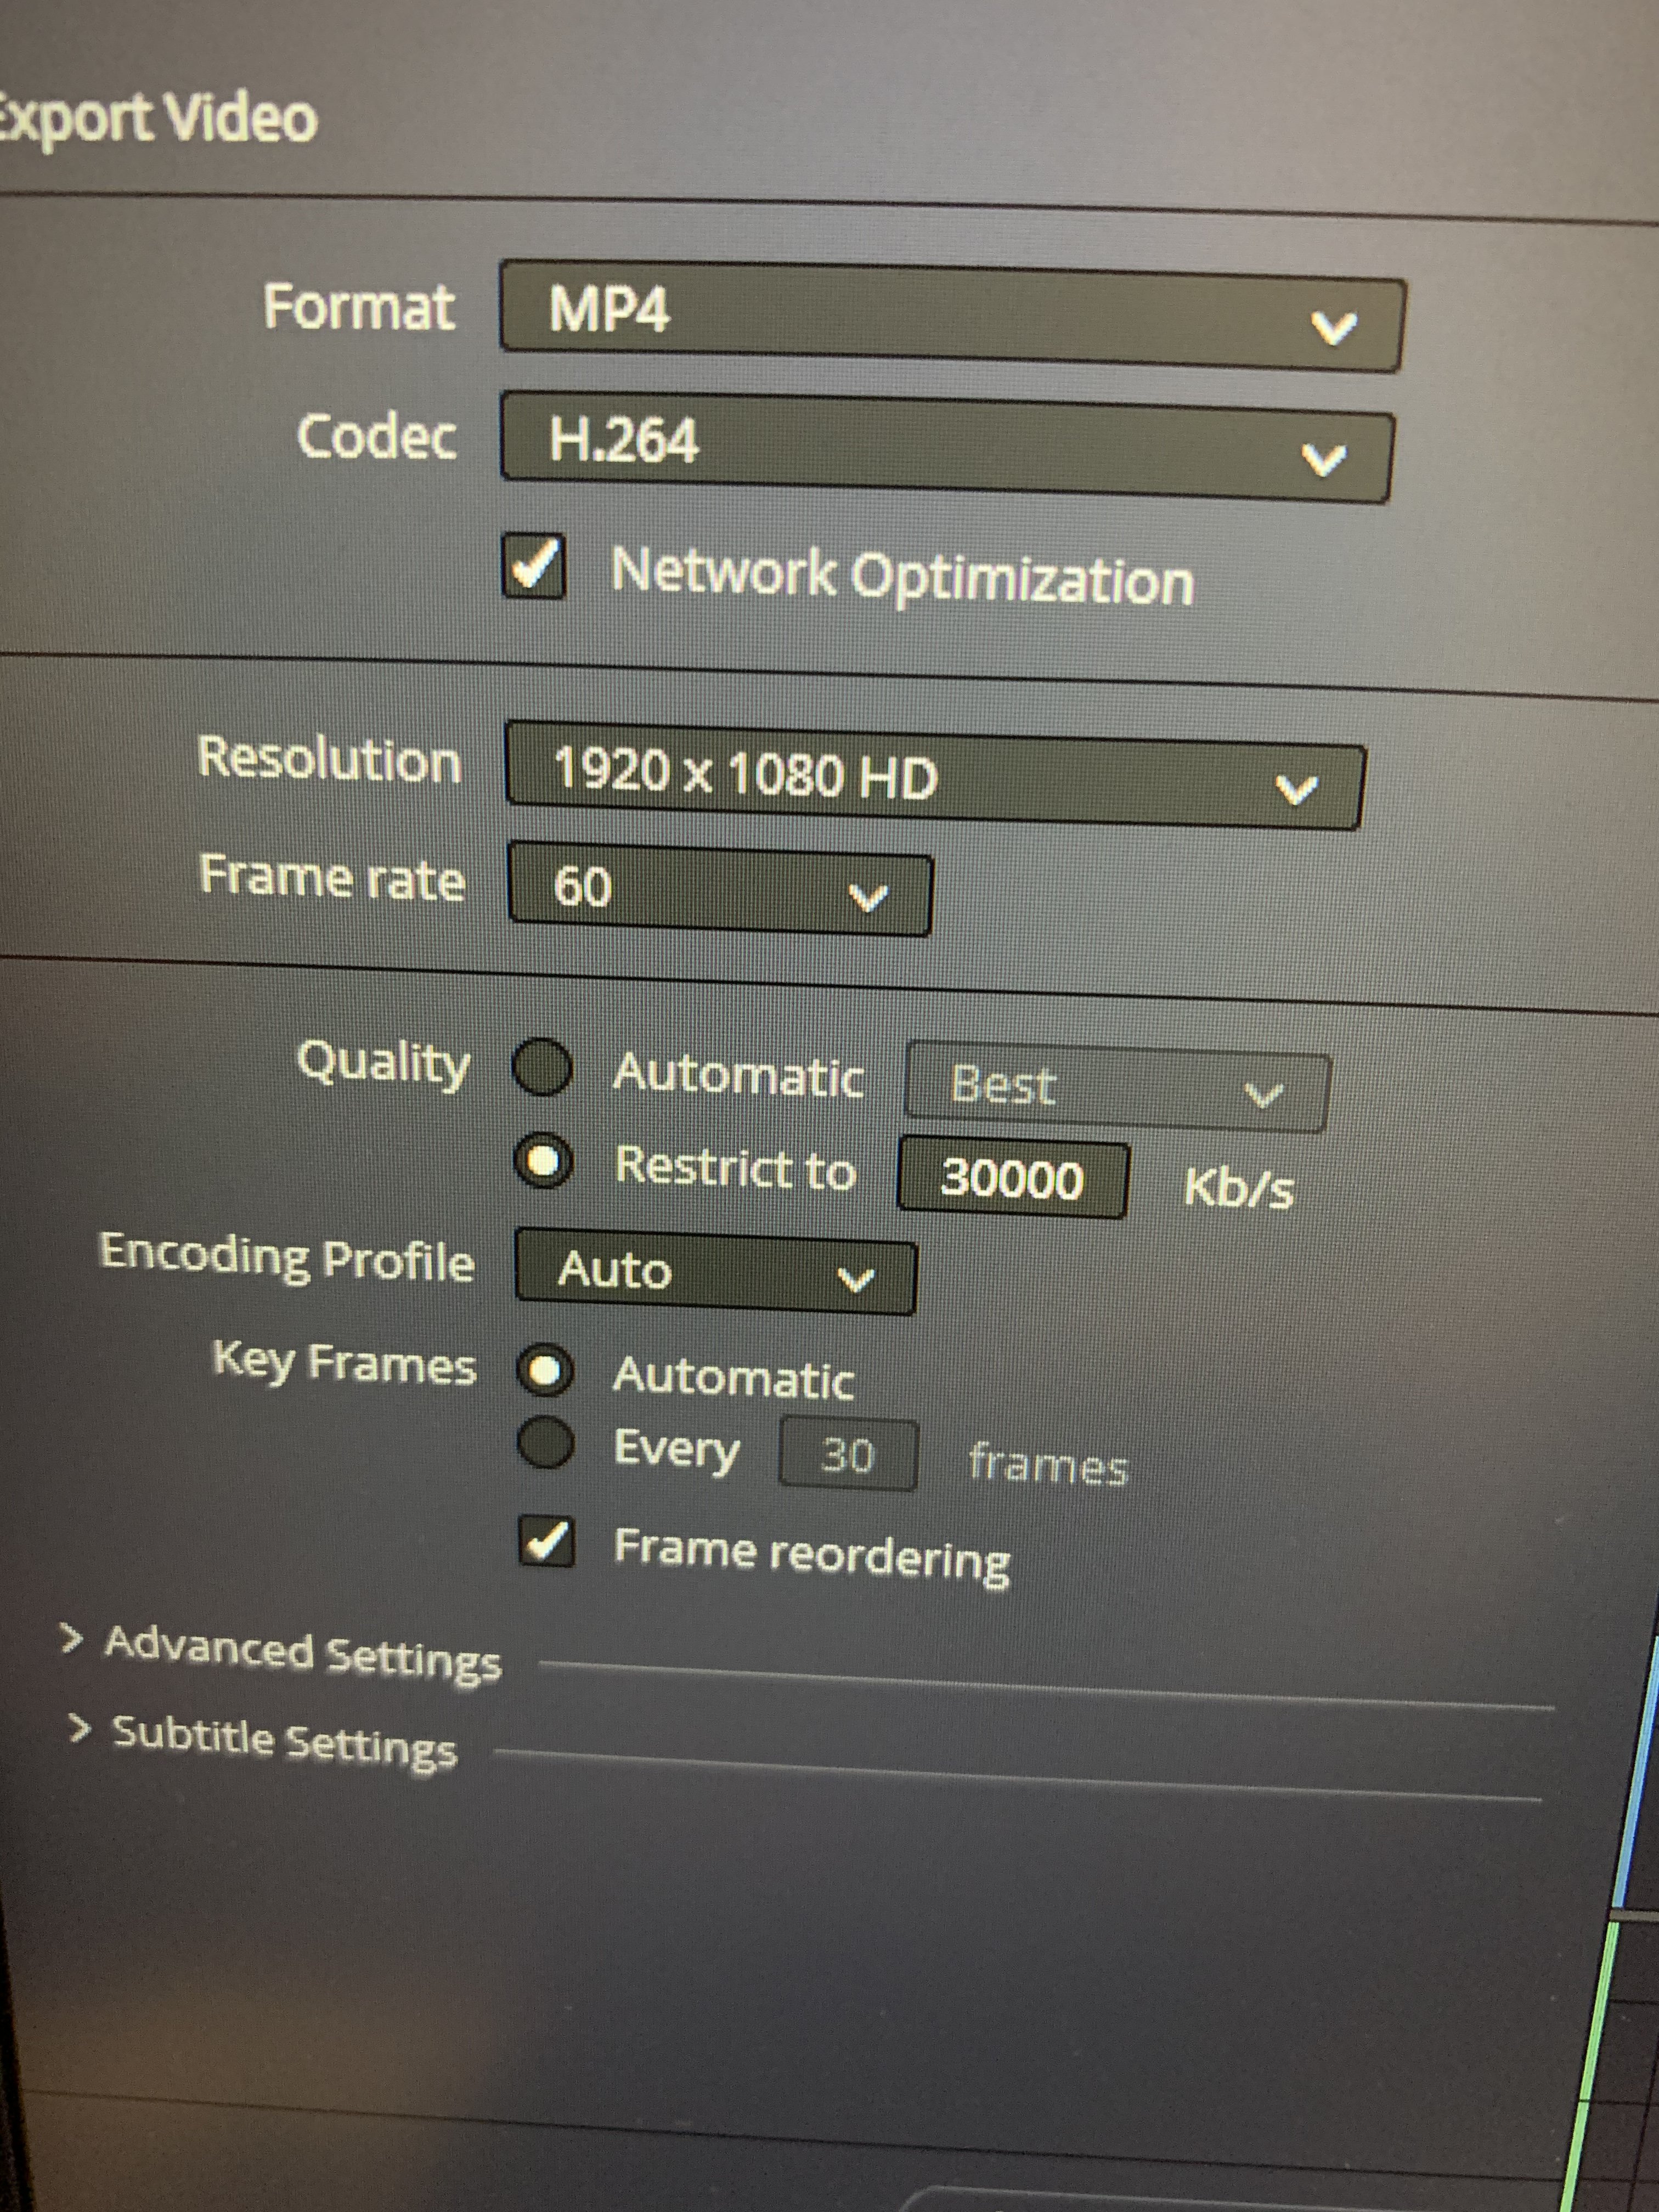Click the chevron arrow in the Format box
Screen dimensions: 1659x2212
[x=1333, y=327]
